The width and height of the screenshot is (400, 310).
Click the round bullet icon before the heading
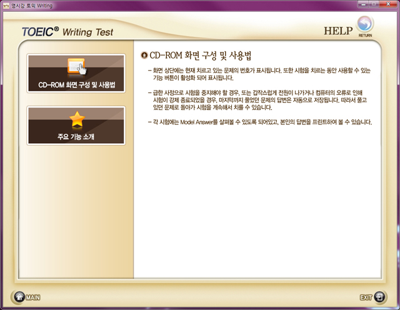(144, 55)
